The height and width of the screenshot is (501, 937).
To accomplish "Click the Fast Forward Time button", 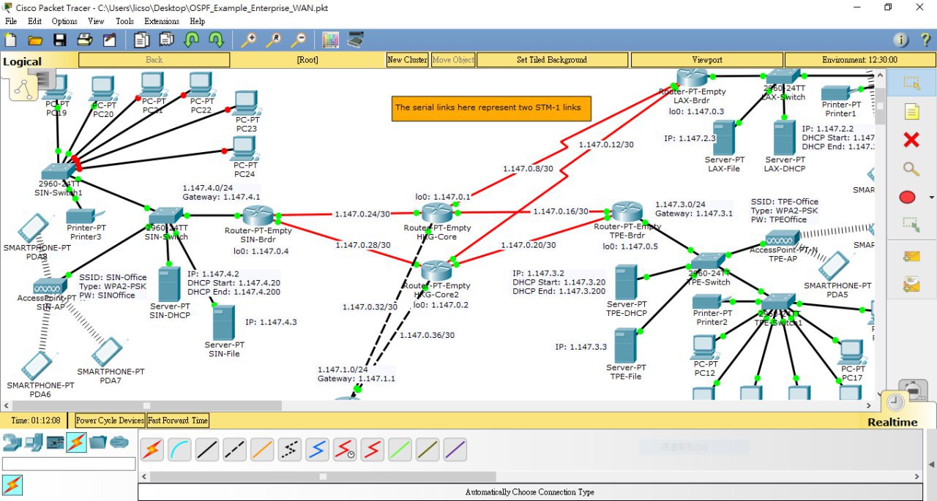I will (178, 421).
